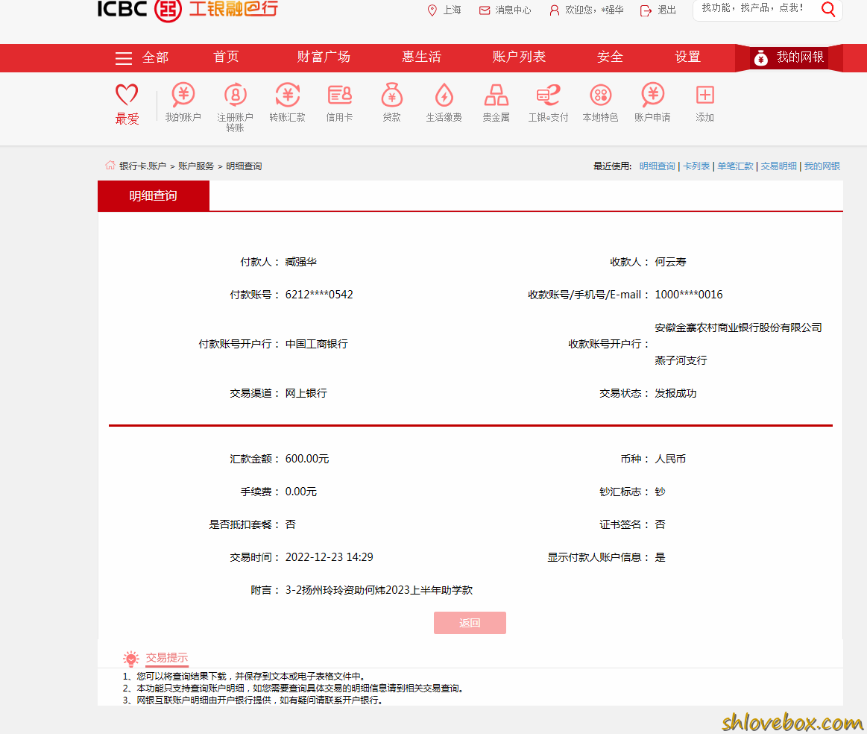Click the 返回 button
867x734 pixels.
470,623
